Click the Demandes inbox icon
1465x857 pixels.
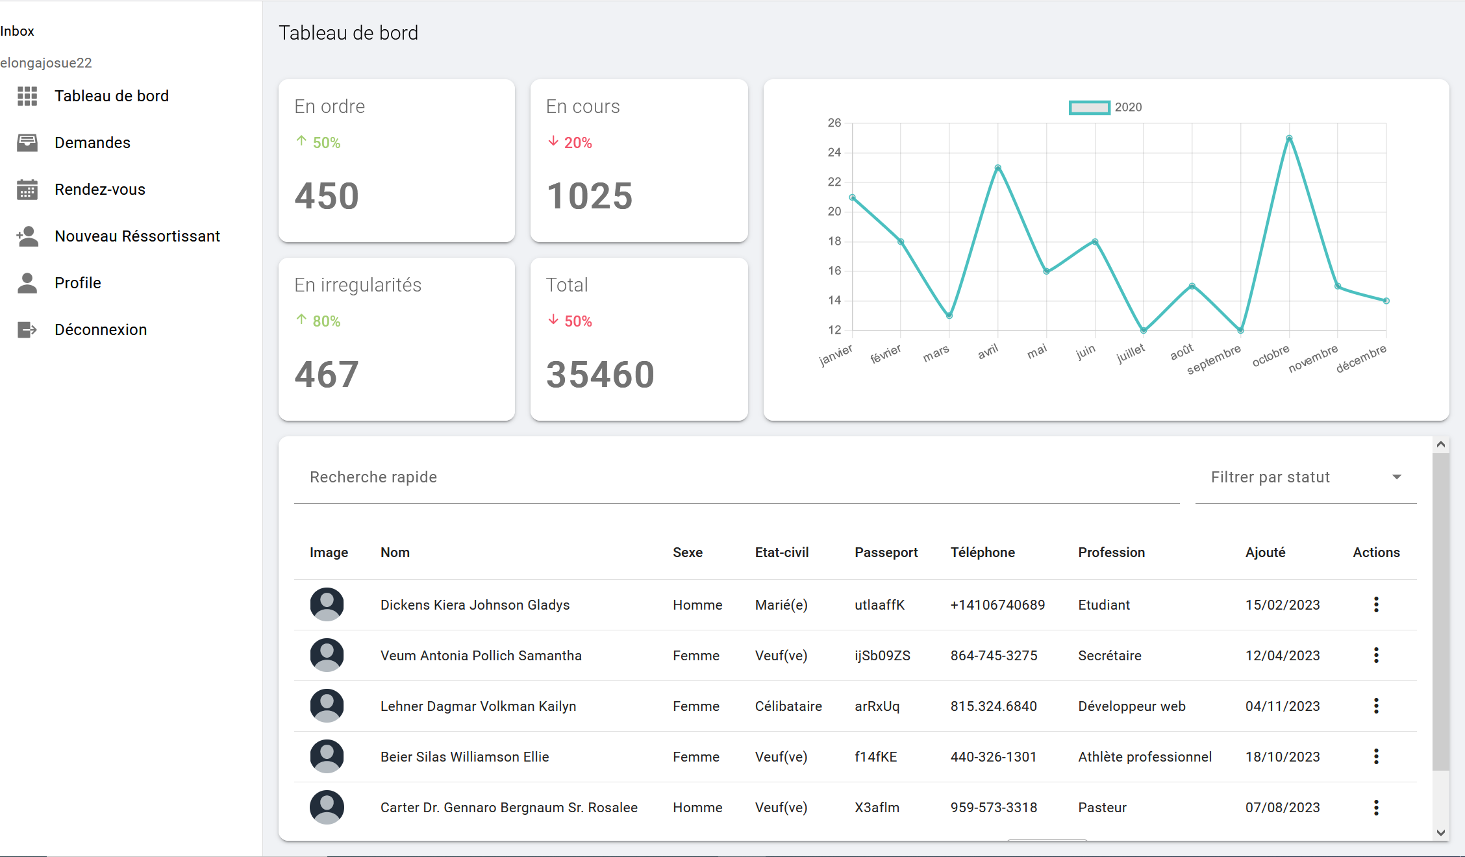click(x=27, y=143)
